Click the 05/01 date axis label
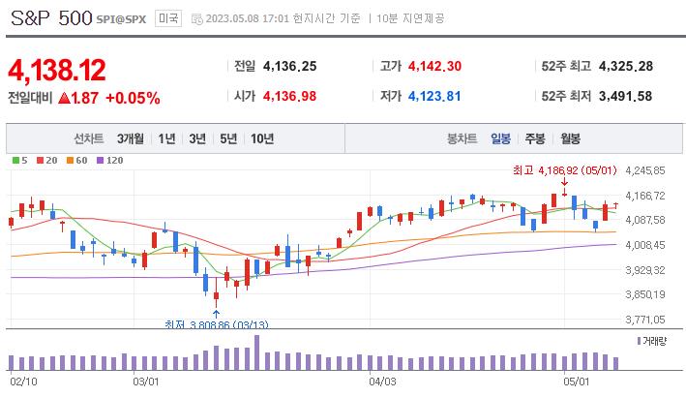 tap(577, 382)
